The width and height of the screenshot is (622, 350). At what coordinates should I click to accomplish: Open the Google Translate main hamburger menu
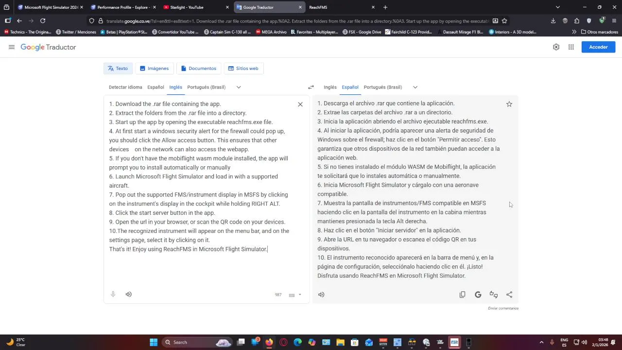coord(12,47)
